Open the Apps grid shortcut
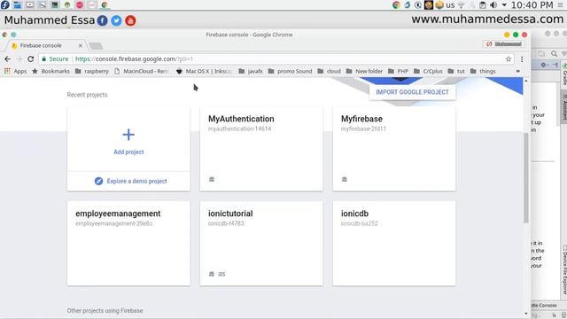Image resolution: width=567 pixels, height=319 pixels. [15, 71]
